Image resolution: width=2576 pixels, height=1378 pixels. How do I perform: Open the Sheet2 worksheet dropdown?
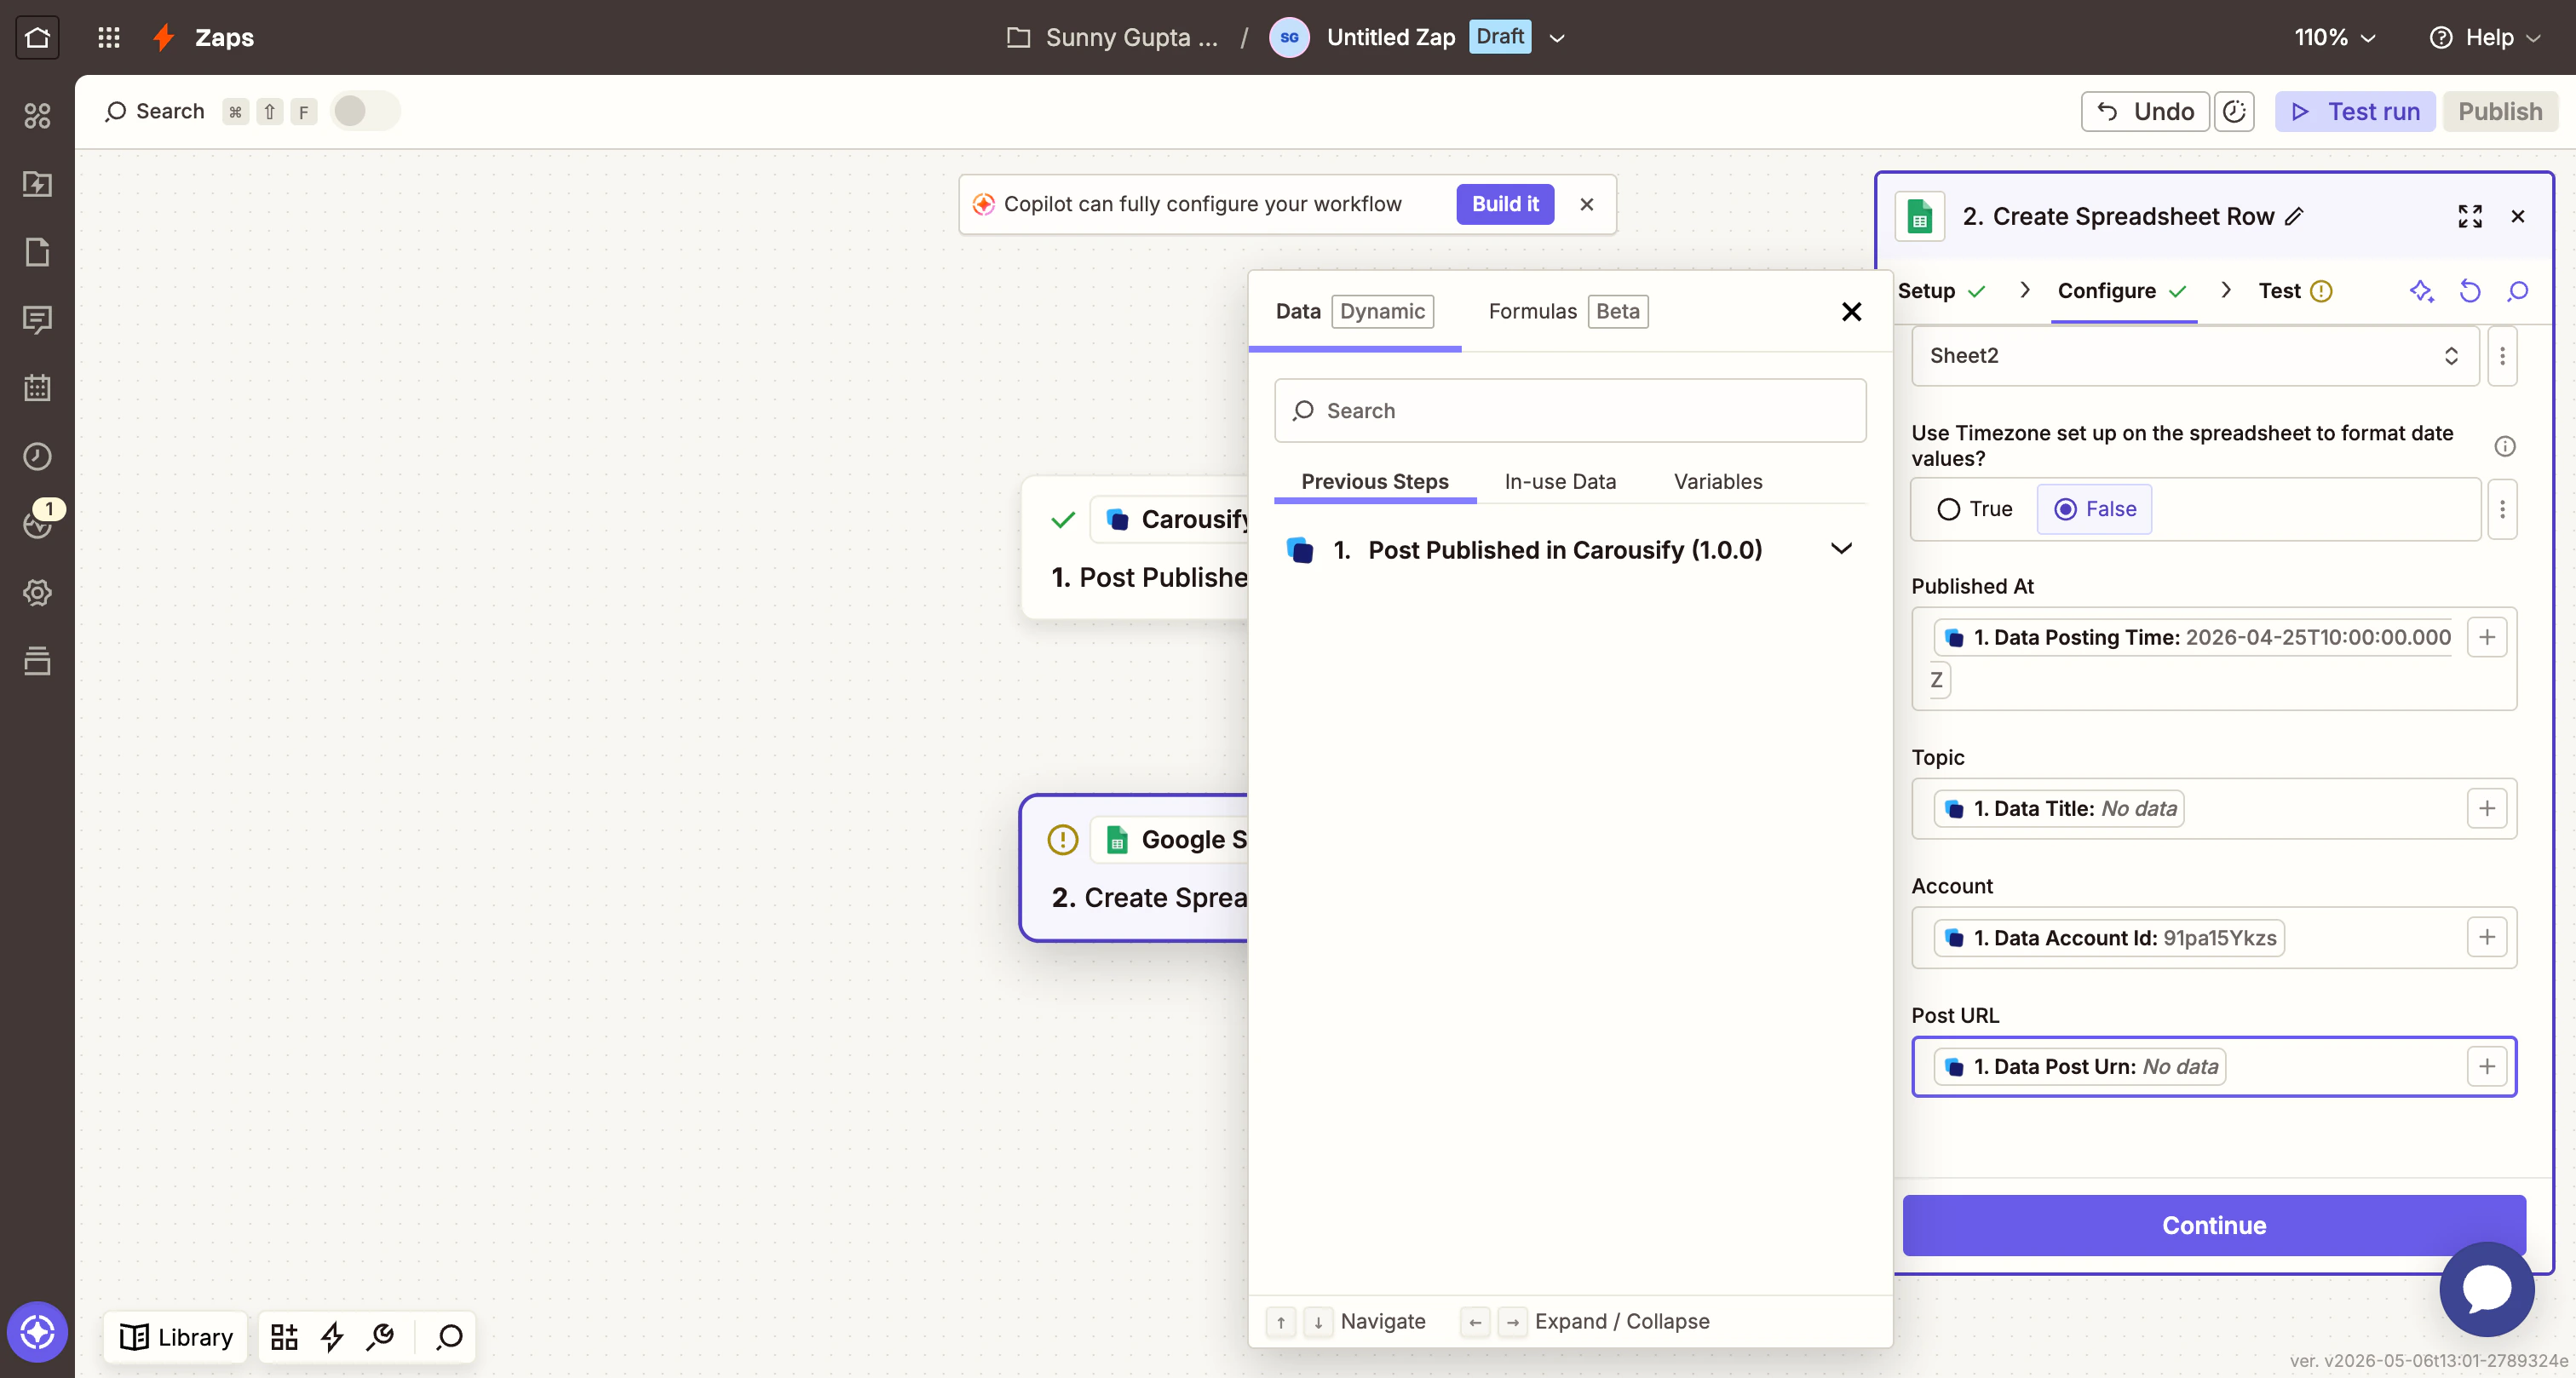tap(2194, 355)
